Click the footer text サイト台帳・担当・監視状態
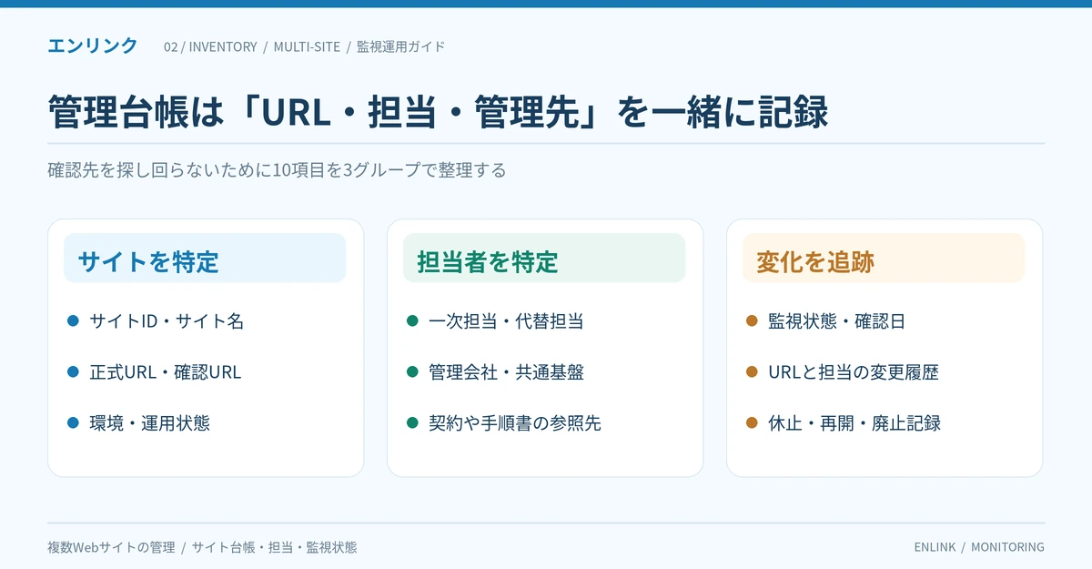Screen dimensions: 1092x569 274,547
